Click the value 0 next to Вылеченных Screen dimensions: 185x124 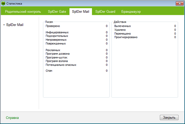175,26
